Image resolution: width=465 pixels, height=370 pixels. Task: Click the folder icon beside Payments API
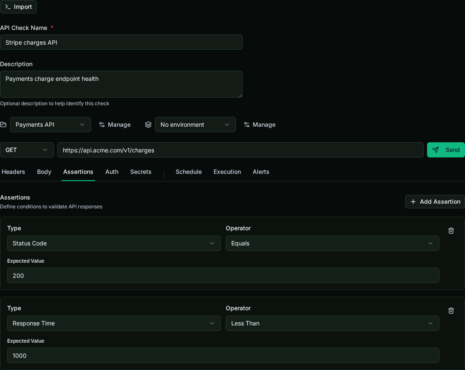[x=3, y=125]
